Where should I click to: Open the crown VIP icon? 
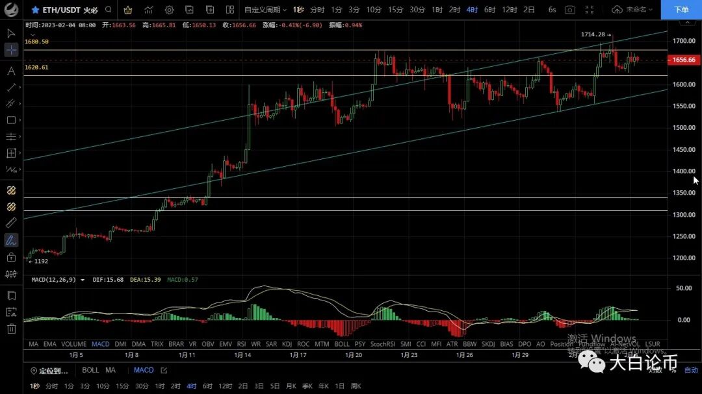pyautogui.click(x=128, y=9)
